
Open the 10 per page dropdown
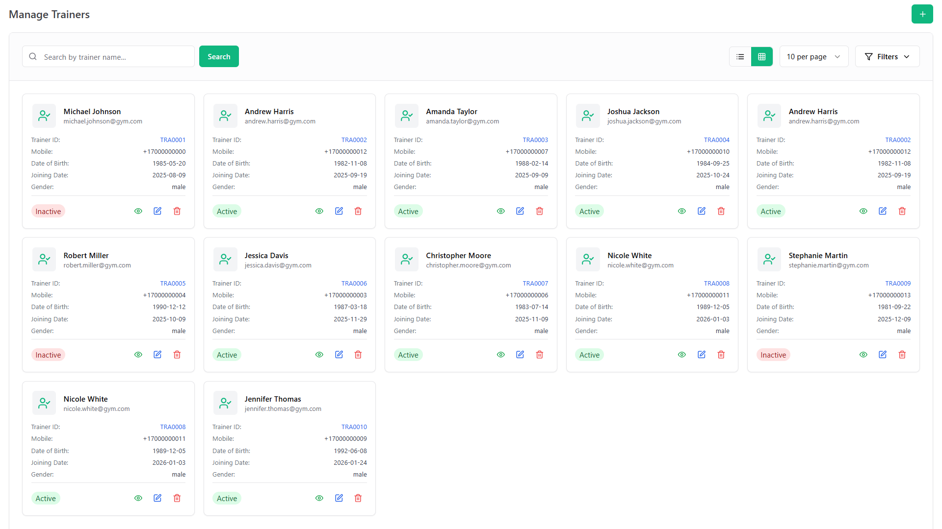pyautogui.click(x=813, y=57)
